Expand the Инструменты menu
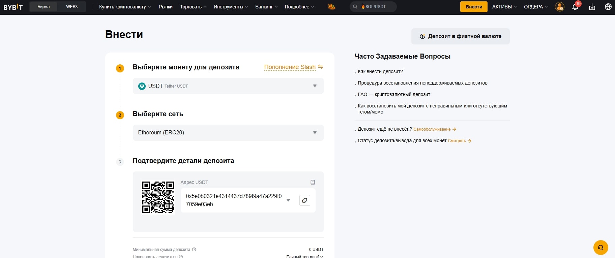Screen dimensions: 615x258 point(231,7)
